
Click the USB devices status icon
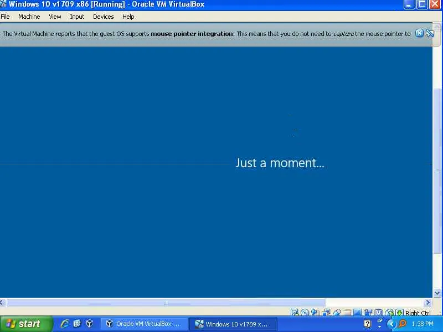(337, 312)
